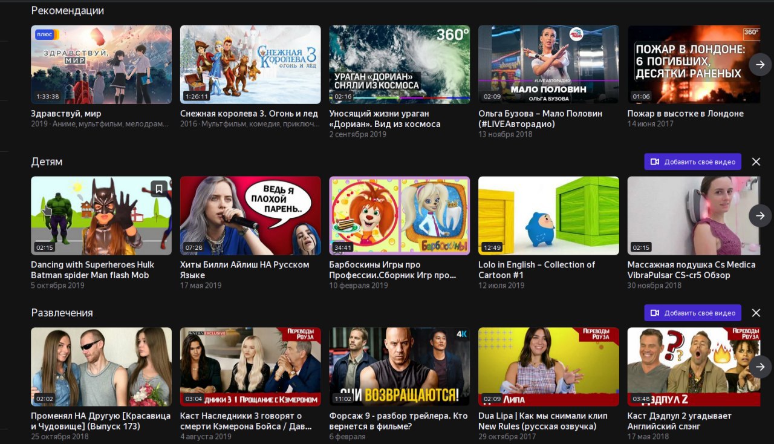Click title Хиты Билли Айлиш НА Русском Языке
Image resolution: width=774 pixels, height=444 pixels.
point(244,270)
